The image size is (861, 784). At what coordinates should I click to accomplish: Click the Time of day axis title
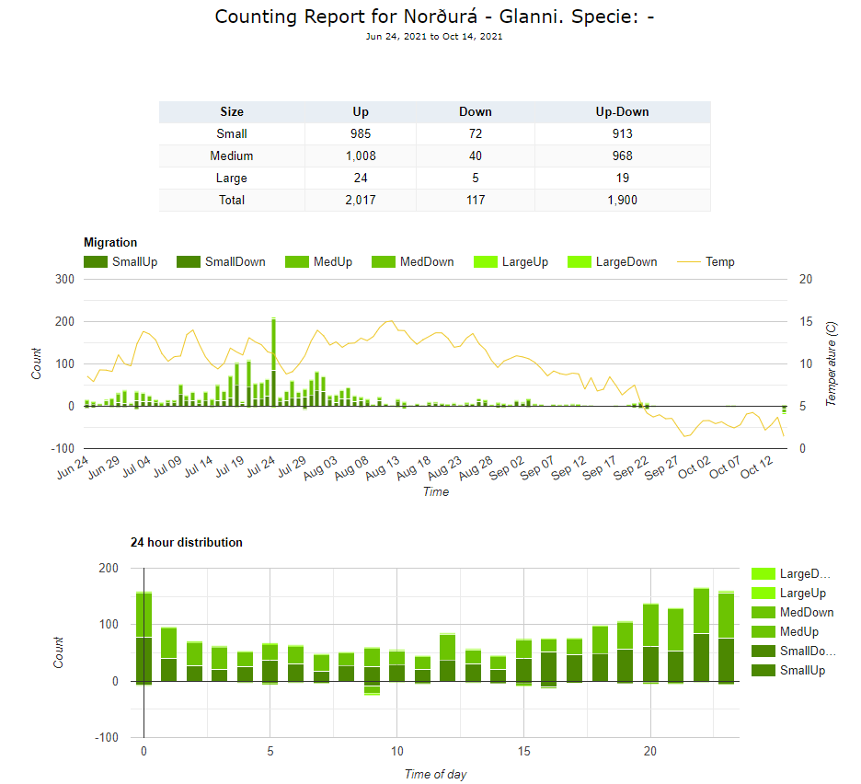(x=435, y=774)
